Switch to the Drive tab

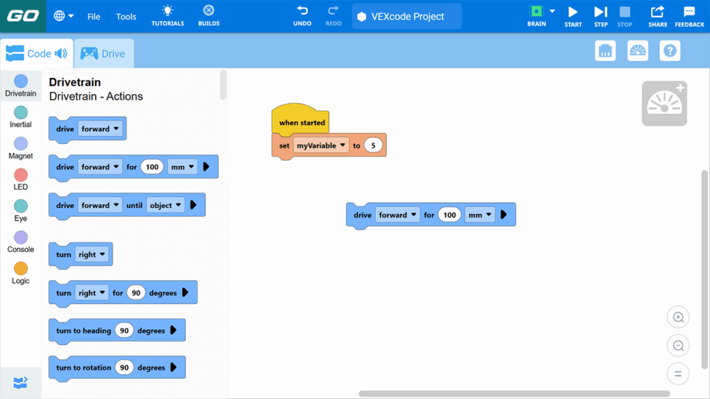104,53
